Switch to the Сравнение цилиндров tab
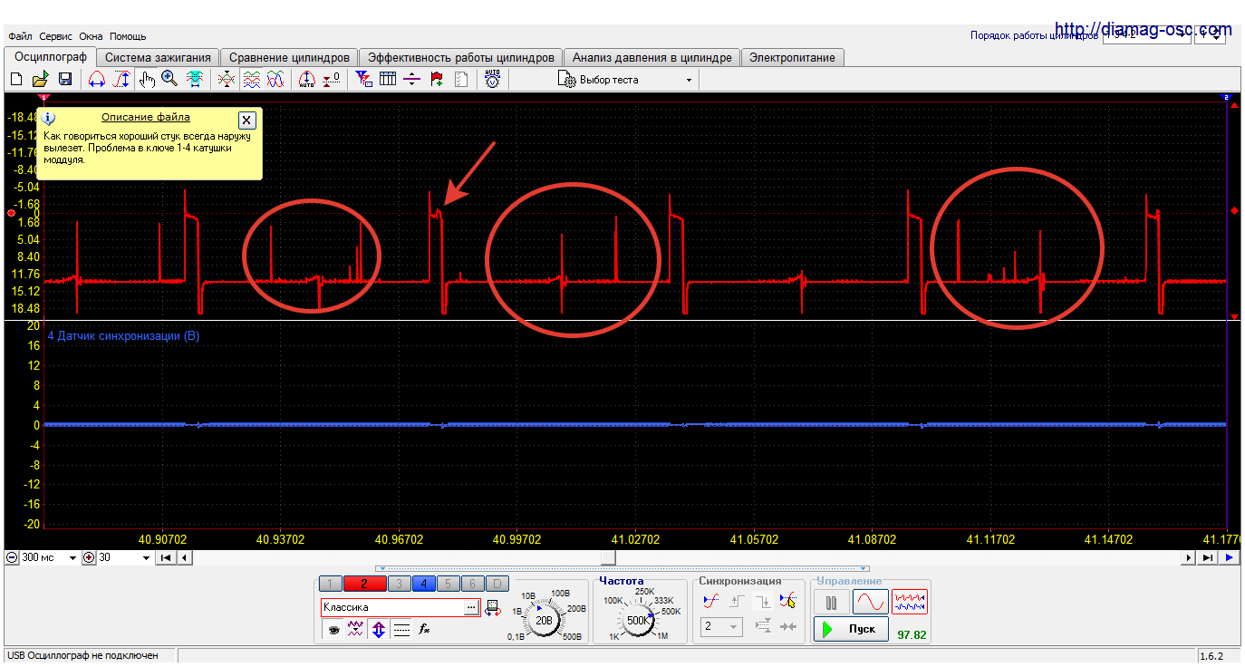1245x667 pixels. (x=289, y=57)
